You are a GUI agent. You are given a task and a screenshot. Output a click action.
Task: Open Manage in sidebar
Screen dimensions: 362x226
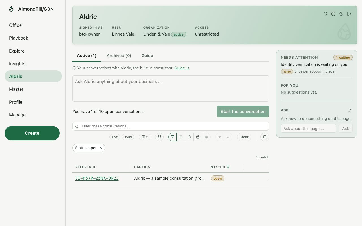click(x=33, y=115)
